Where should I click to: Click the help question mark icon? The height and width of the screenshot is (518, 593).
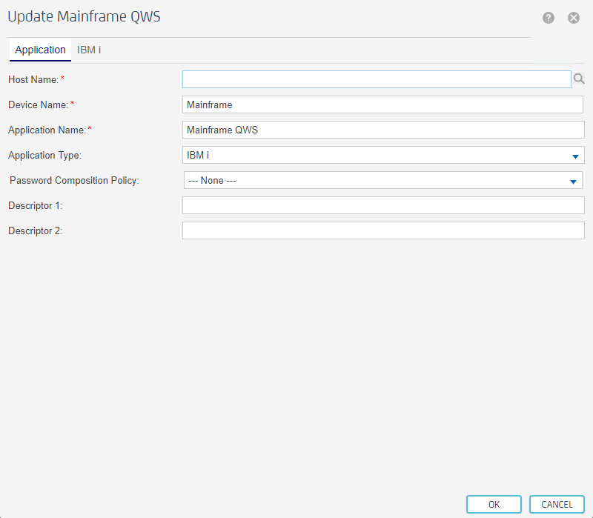[x=549, y=18]
